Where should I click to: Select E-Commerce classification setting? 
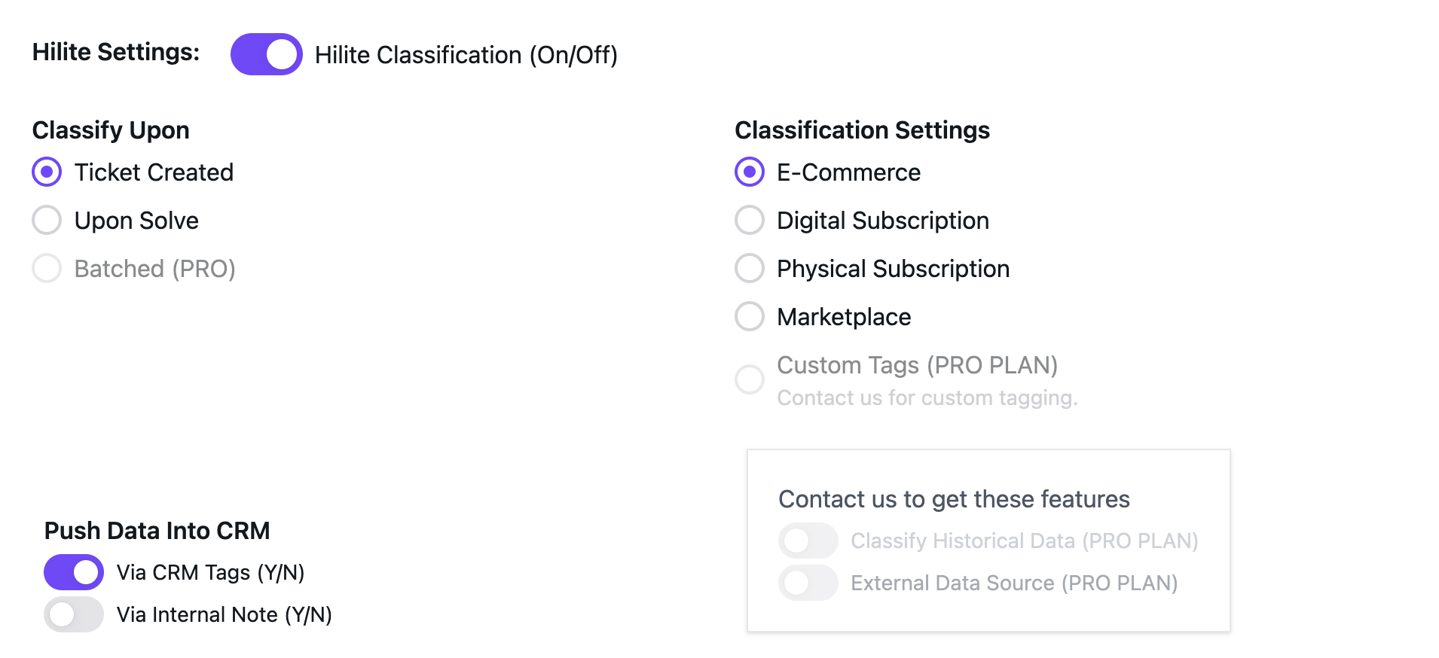point(750,172)
